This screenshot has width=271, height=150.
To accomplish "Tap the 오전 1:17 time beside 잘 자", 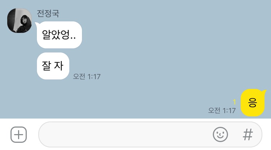I will 87,76.
